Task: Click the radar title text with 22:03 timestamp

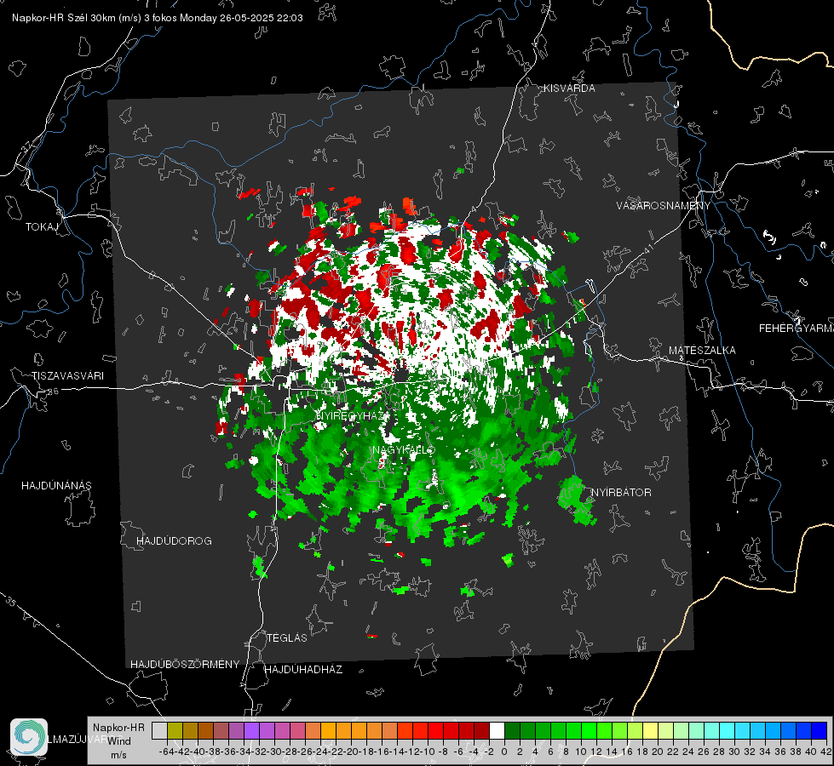Action: (x=158, y=18)
